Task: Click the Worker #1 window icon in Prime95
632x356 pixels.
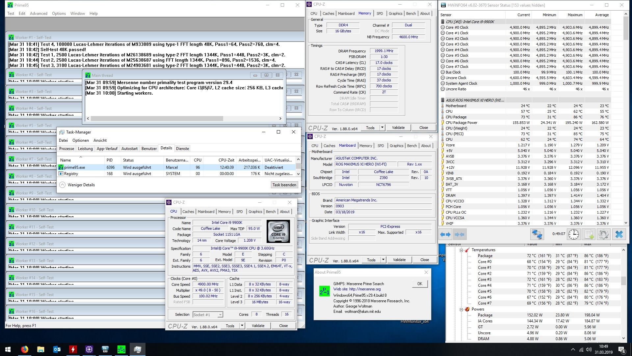Action: click(x=11, y=38)
